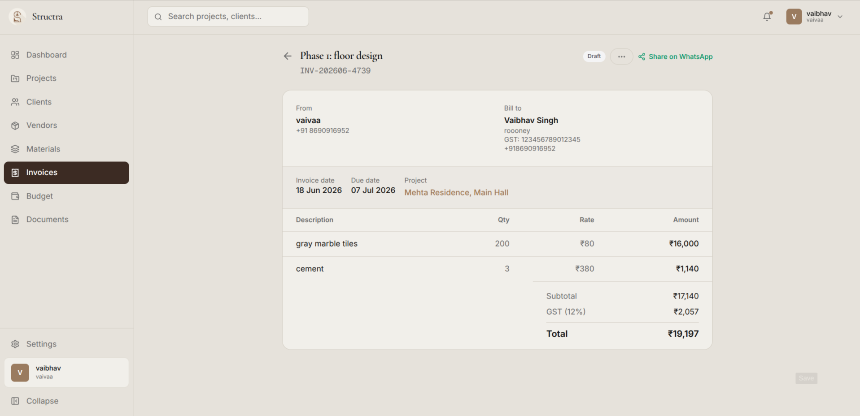Open the Projects section

click(x=66, y=78)
